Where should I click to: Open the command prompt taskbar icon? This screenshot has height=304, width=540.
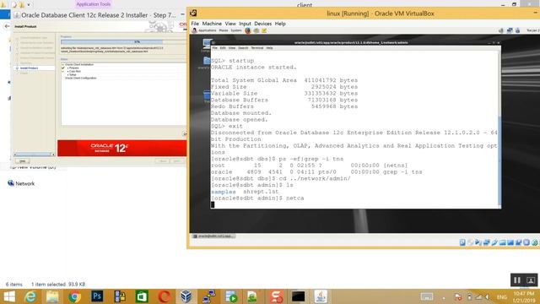click(298, 296)
